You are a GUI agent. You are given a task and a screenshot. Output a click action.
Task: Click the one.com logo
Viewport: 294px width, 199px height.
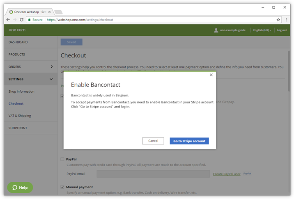(x=17, y=30)
